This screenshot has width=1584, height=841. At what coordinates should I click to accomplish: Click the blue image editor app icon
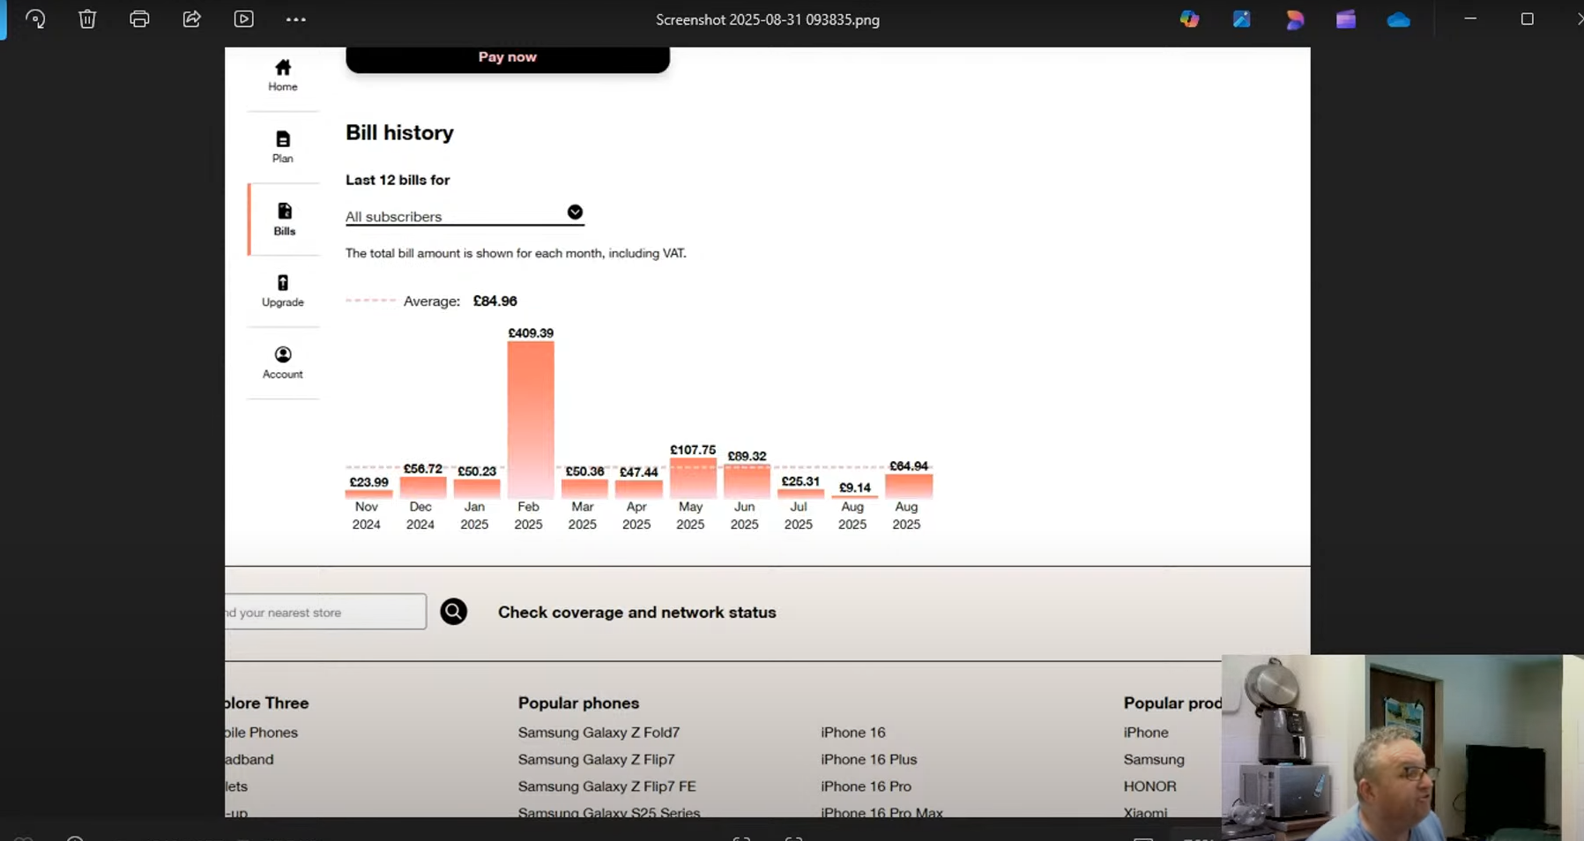coord(1242,19)
